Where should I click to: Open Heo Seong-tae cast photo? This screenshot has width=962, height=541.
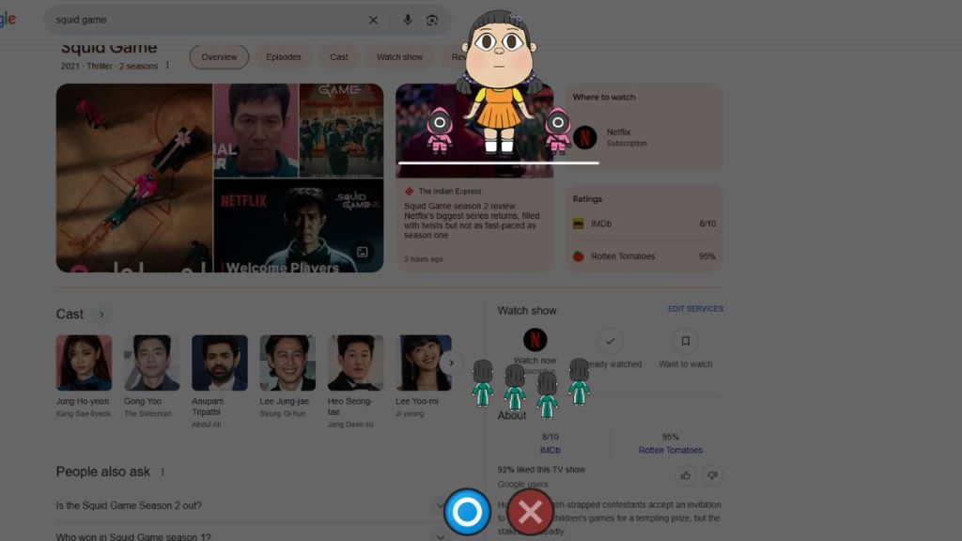(355, 363)
